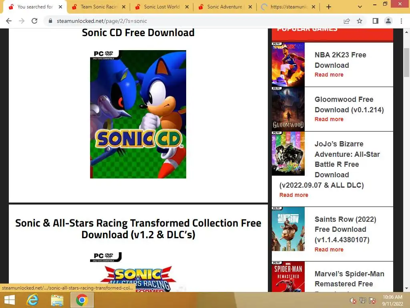Open Chrome profile avatar menu
This screenshot has height=308, width=410.
coord(388,21)
